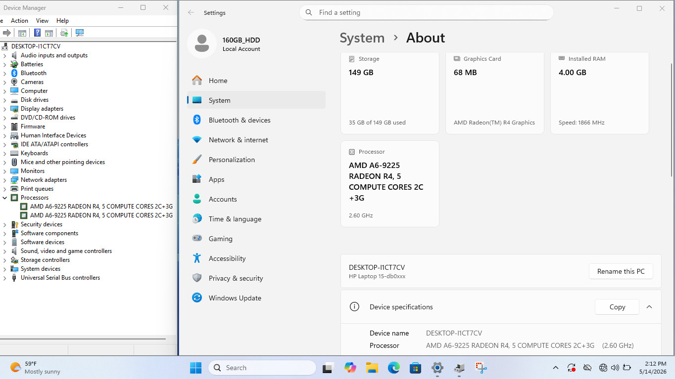Go to Apps in Settings sidebar
Screen dimensions: 675x379
256,179
